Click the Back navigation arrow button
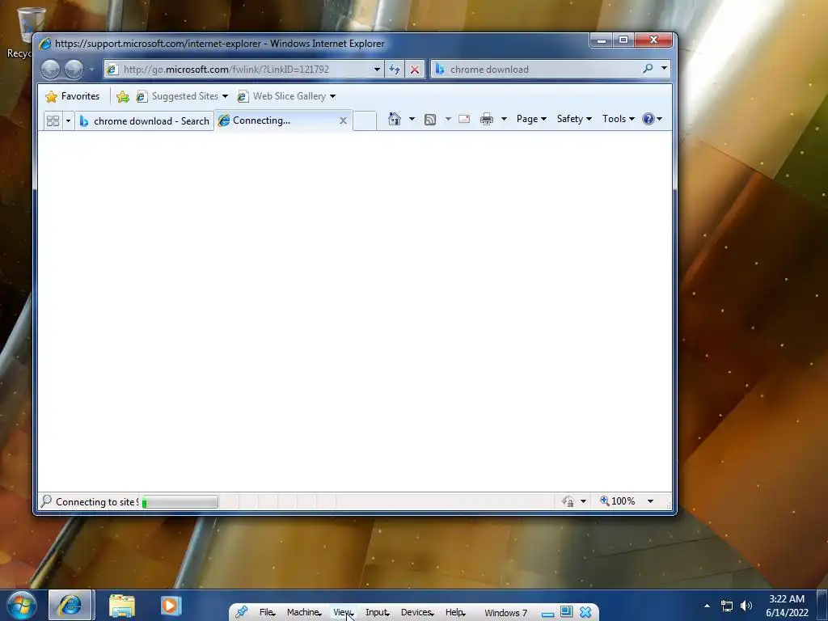This screenshot has height=621, width=828. tap(50, 70)
